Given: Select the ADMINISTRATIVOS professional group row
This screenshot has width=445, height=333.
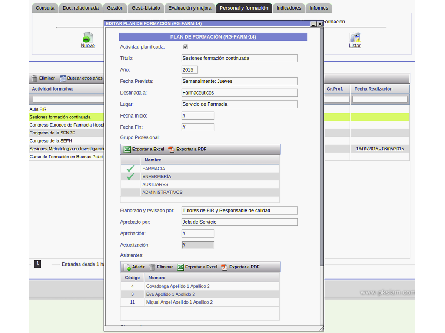Looking at the screenshot, I should pyautogui.click(x=200, y=192).
